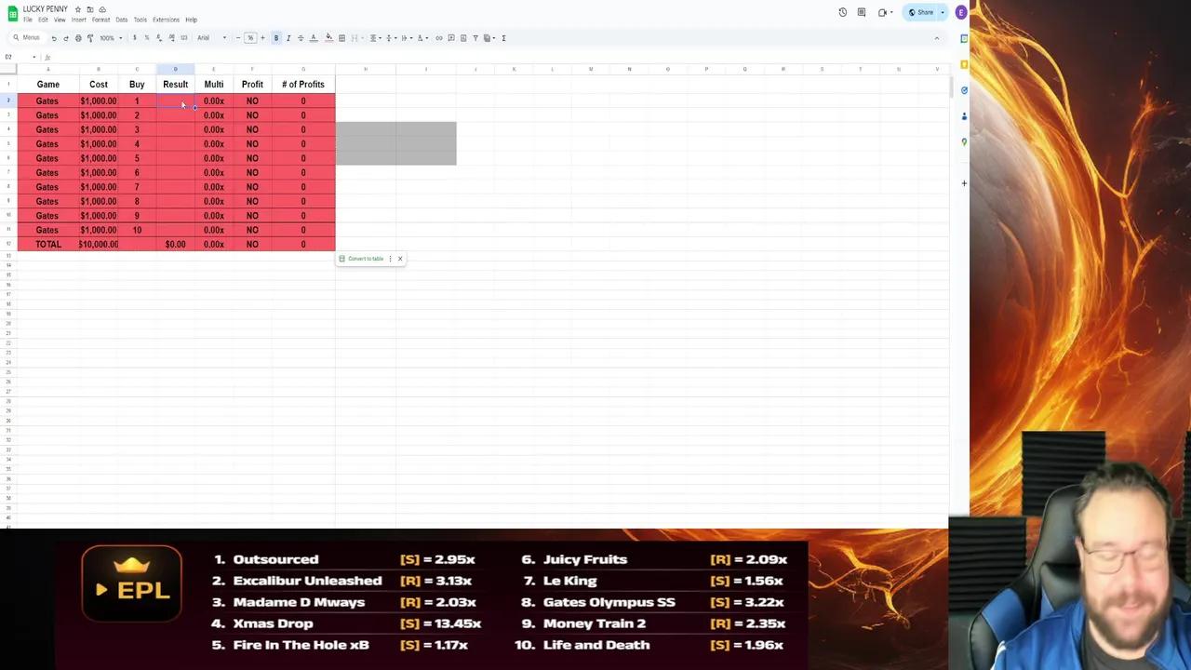Image resolution: width=1191 pixels, height=670 pixels.
Task: Star the LUCKY PENNY document
Action: click(77, 9)
